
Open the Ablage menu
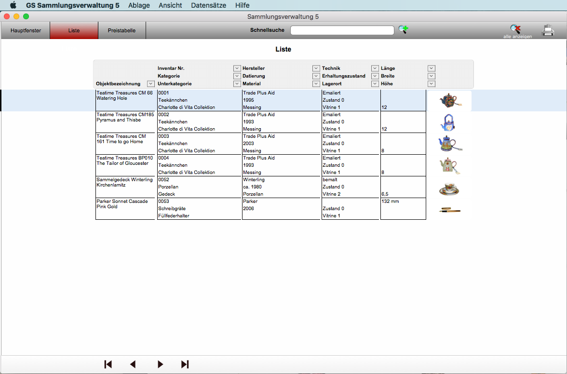tap(139, 5)
